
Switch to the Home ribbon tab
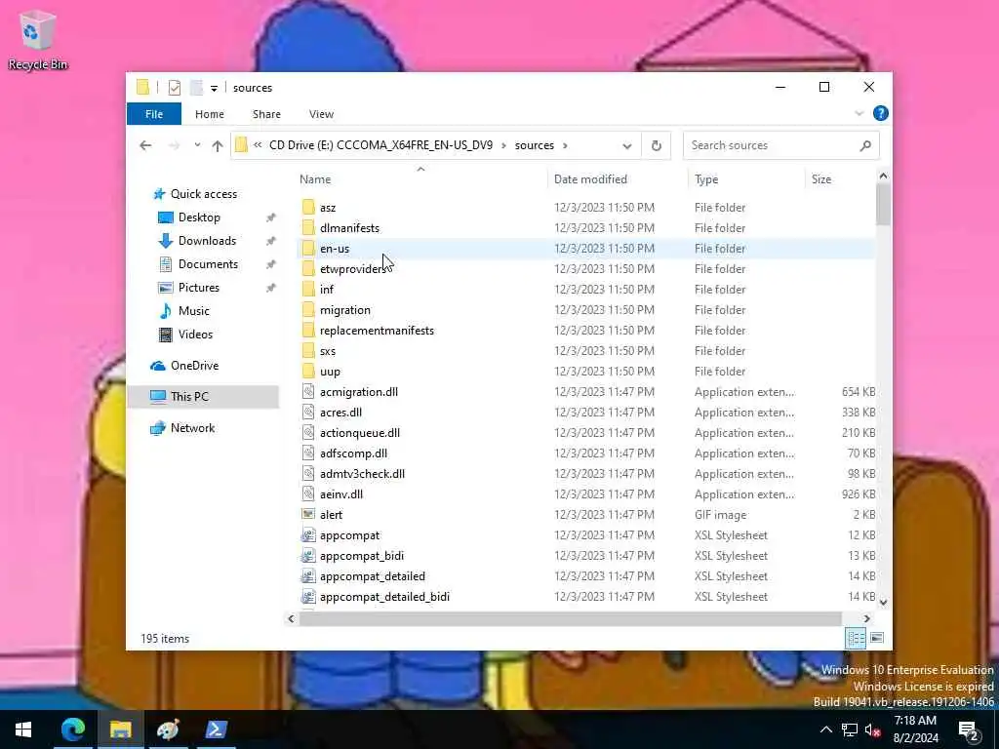click(x=210, y=114)
